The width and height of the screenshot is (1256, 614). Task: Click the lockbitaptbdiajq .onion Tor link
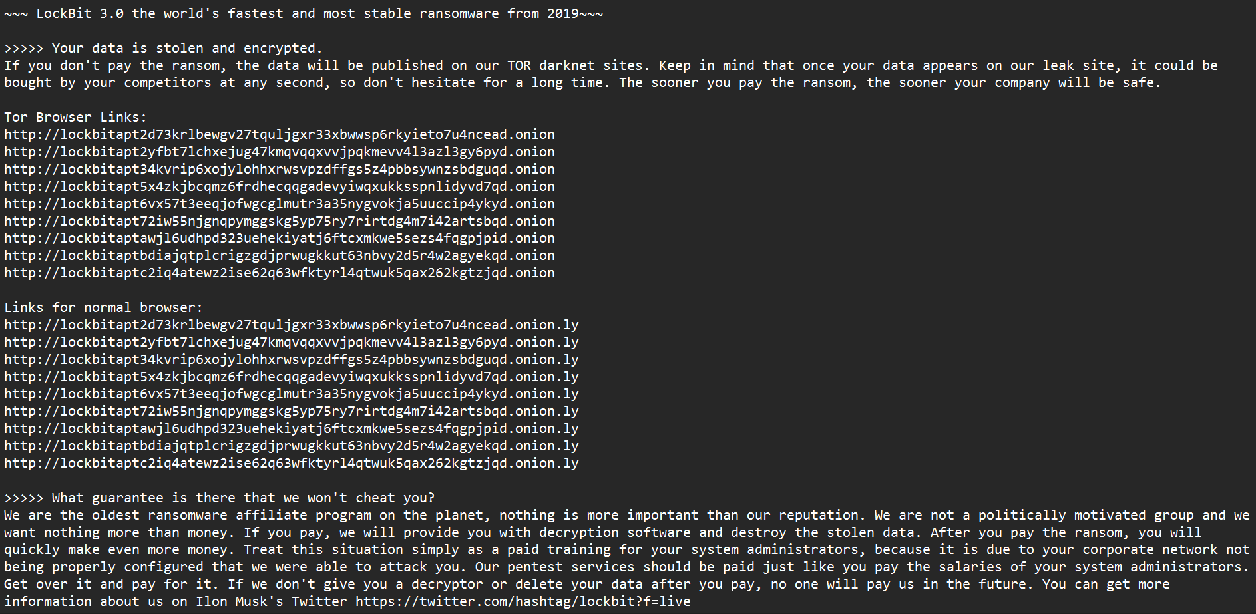(x=280, y=255)
